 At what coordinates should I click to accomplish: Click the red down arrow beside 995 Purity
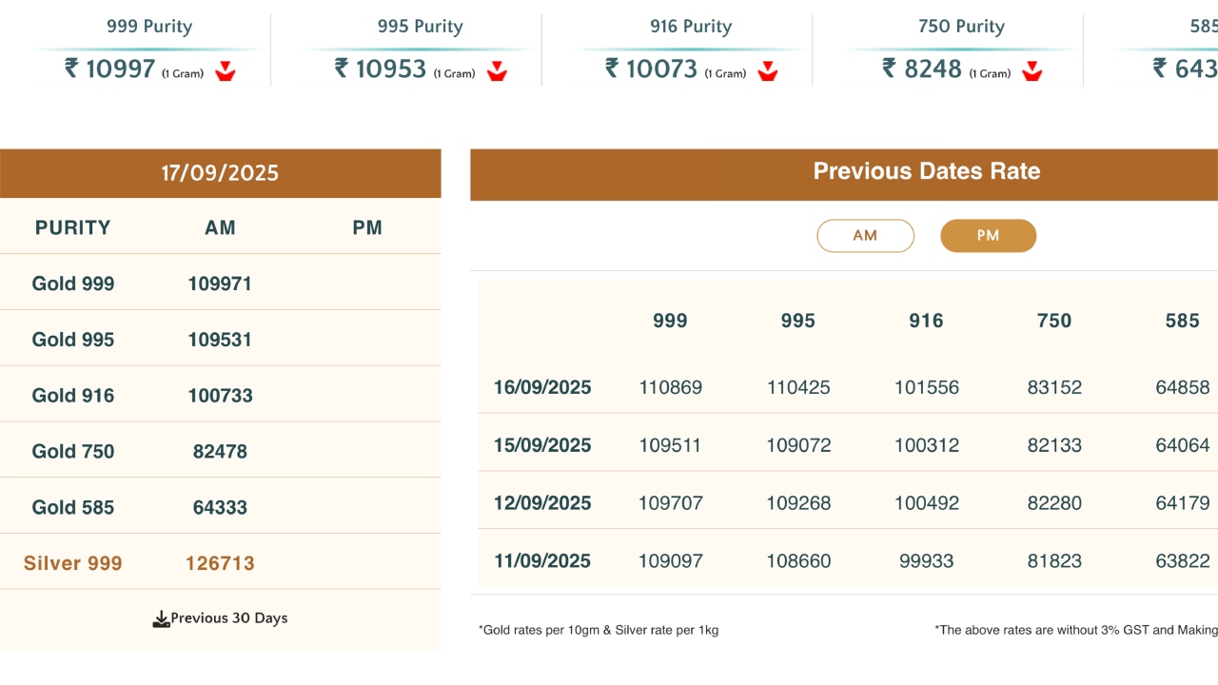[496, 70]
